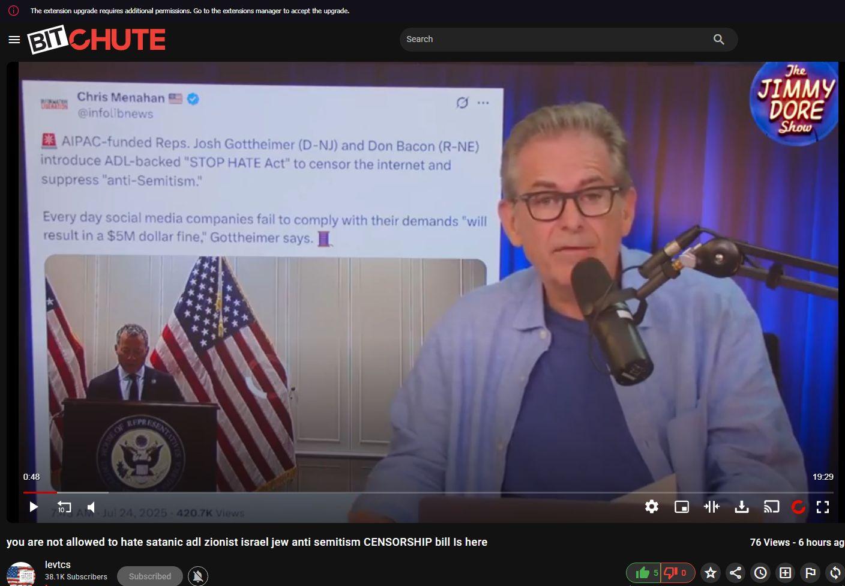Focus the Search input field

(x=555, y=39)
